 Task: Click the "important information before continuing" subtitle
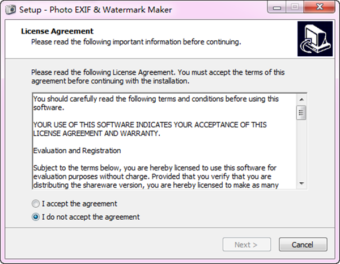pyautogui.click(x=137, y=41)
